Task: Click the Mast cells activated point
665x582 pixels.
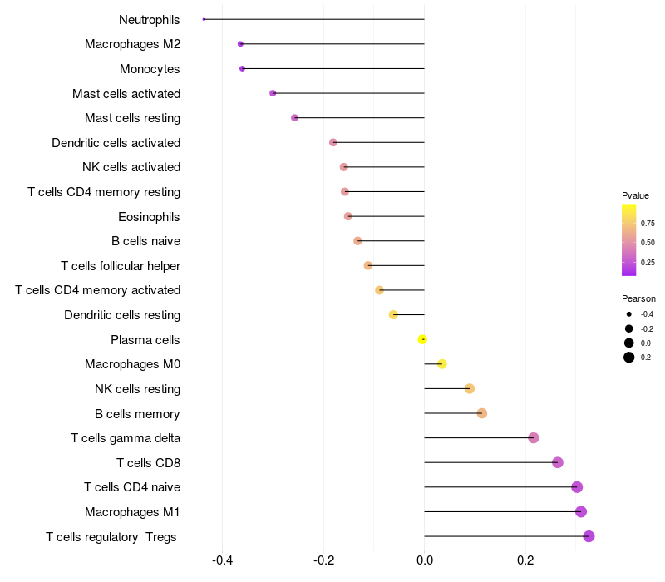Action: pos(273,93)
